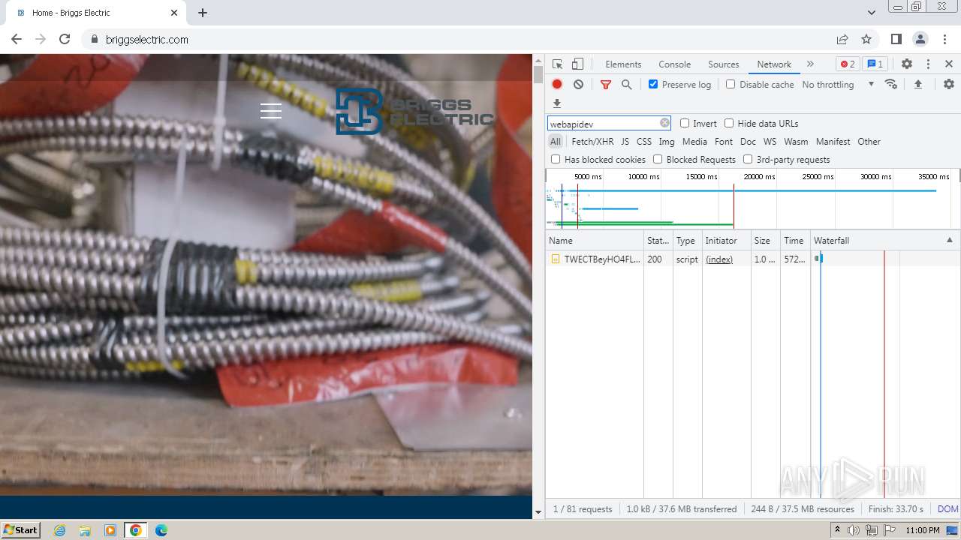Check Hide data URLs
Image resolution: width=961 pixels, height=540 pixels.
click(x=729, y=123)
